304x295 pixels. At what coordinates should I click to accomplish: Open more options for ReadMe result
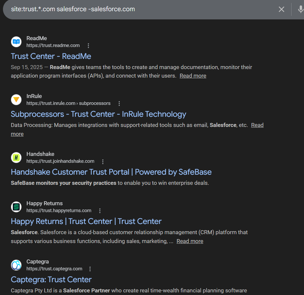click(x=88, y=46)
